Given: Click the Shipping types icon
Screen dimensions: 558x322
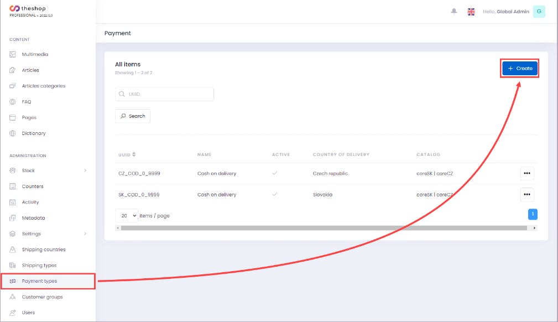Looking at the screenshot, I should pos(13,266).
